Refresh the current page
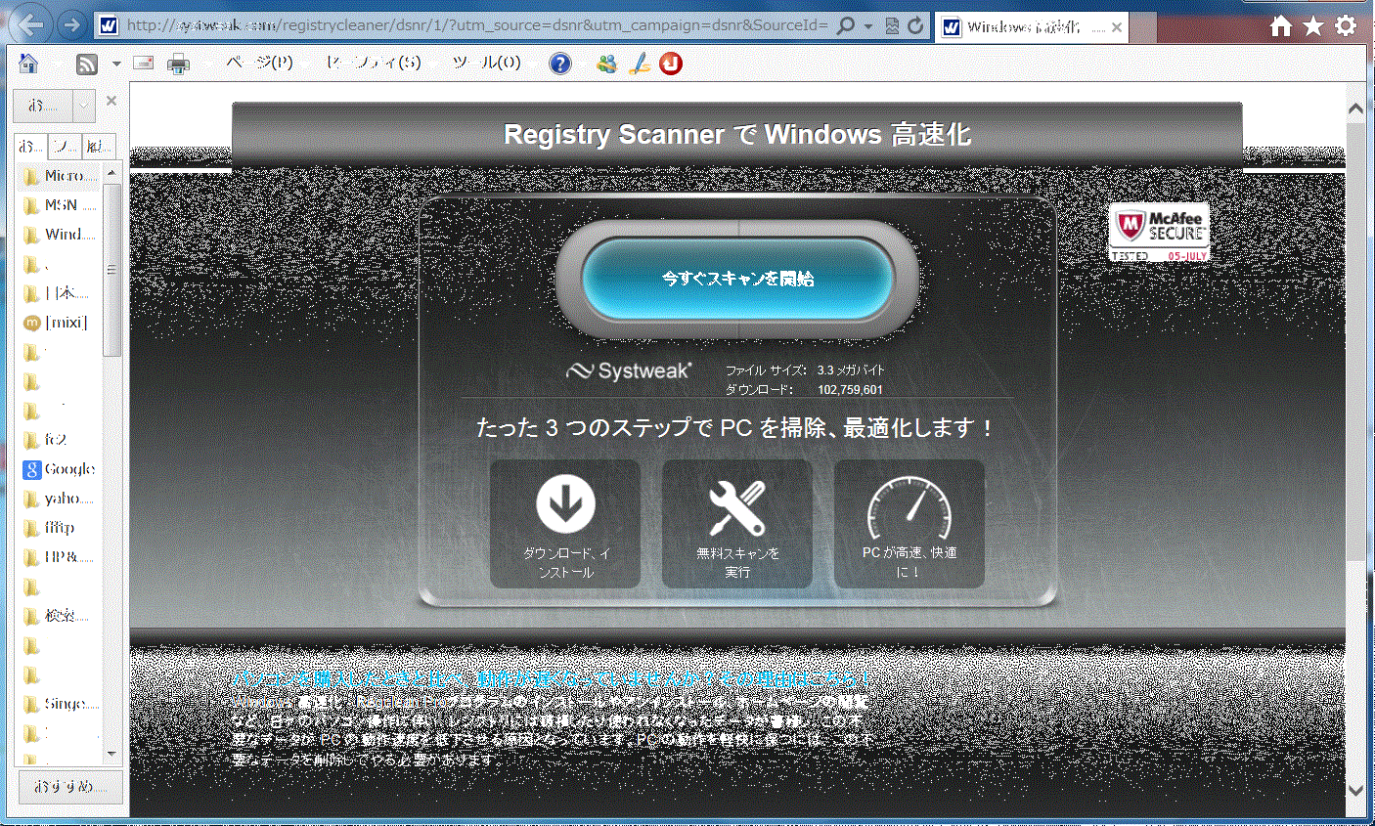1375x826 pixels. (x=915, y=26)
